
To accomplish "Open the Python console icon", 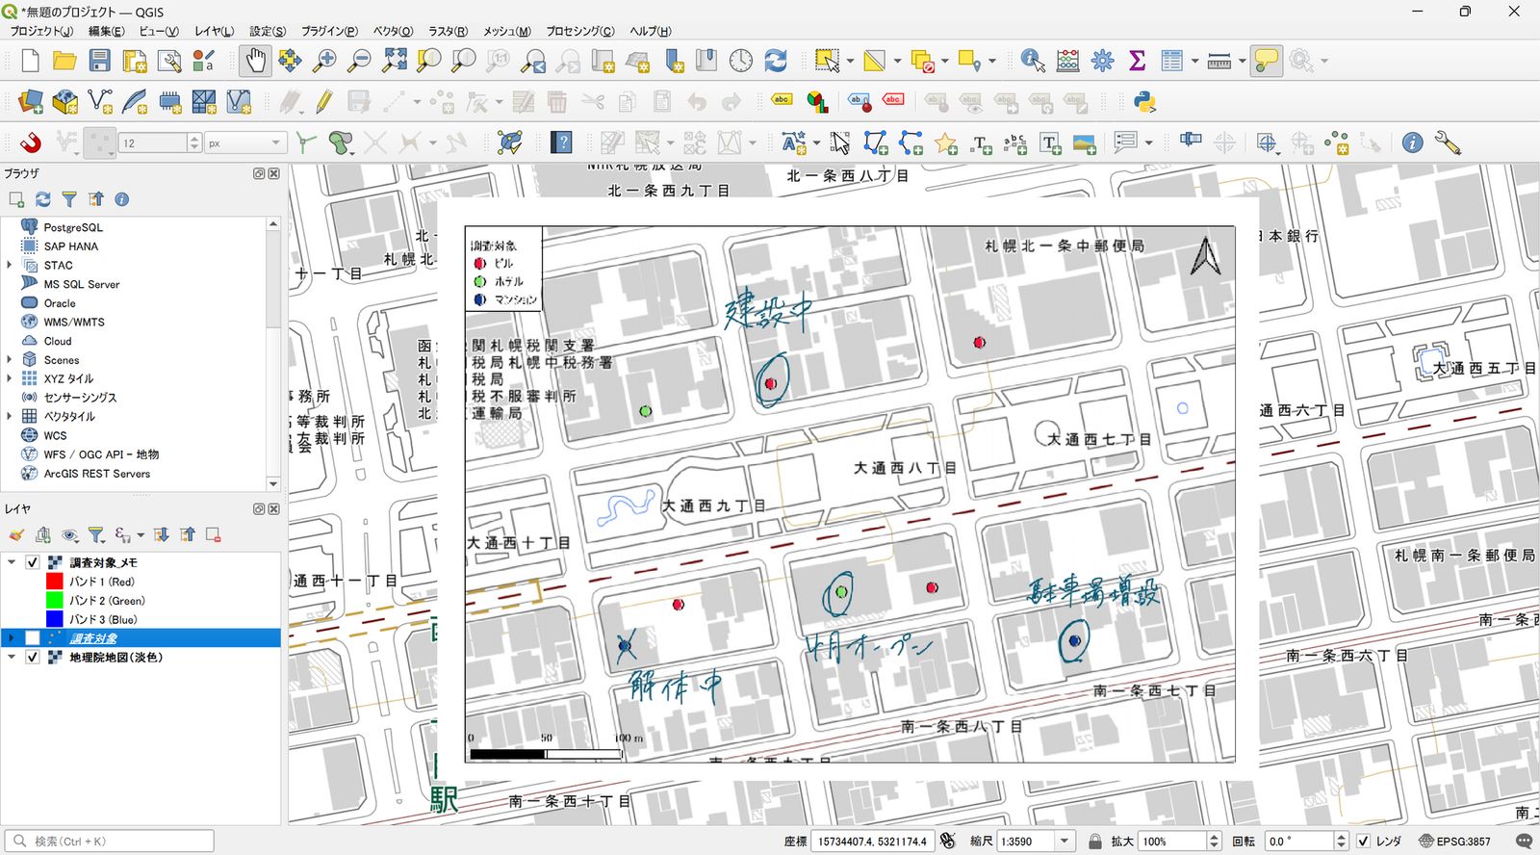I will pyautogui.click(x=1144, y=102).
